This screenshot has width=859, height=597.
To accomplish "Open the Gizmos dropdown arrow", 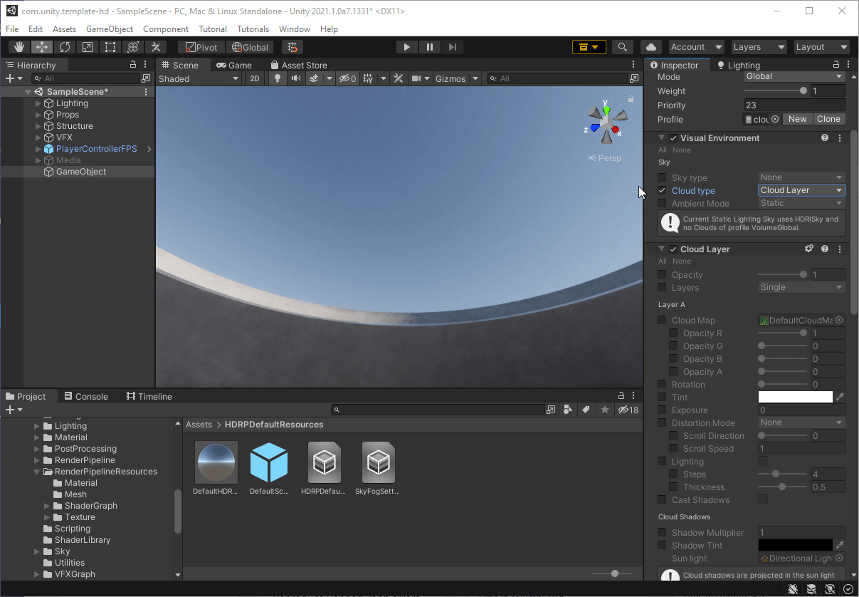I will [475, 78].
